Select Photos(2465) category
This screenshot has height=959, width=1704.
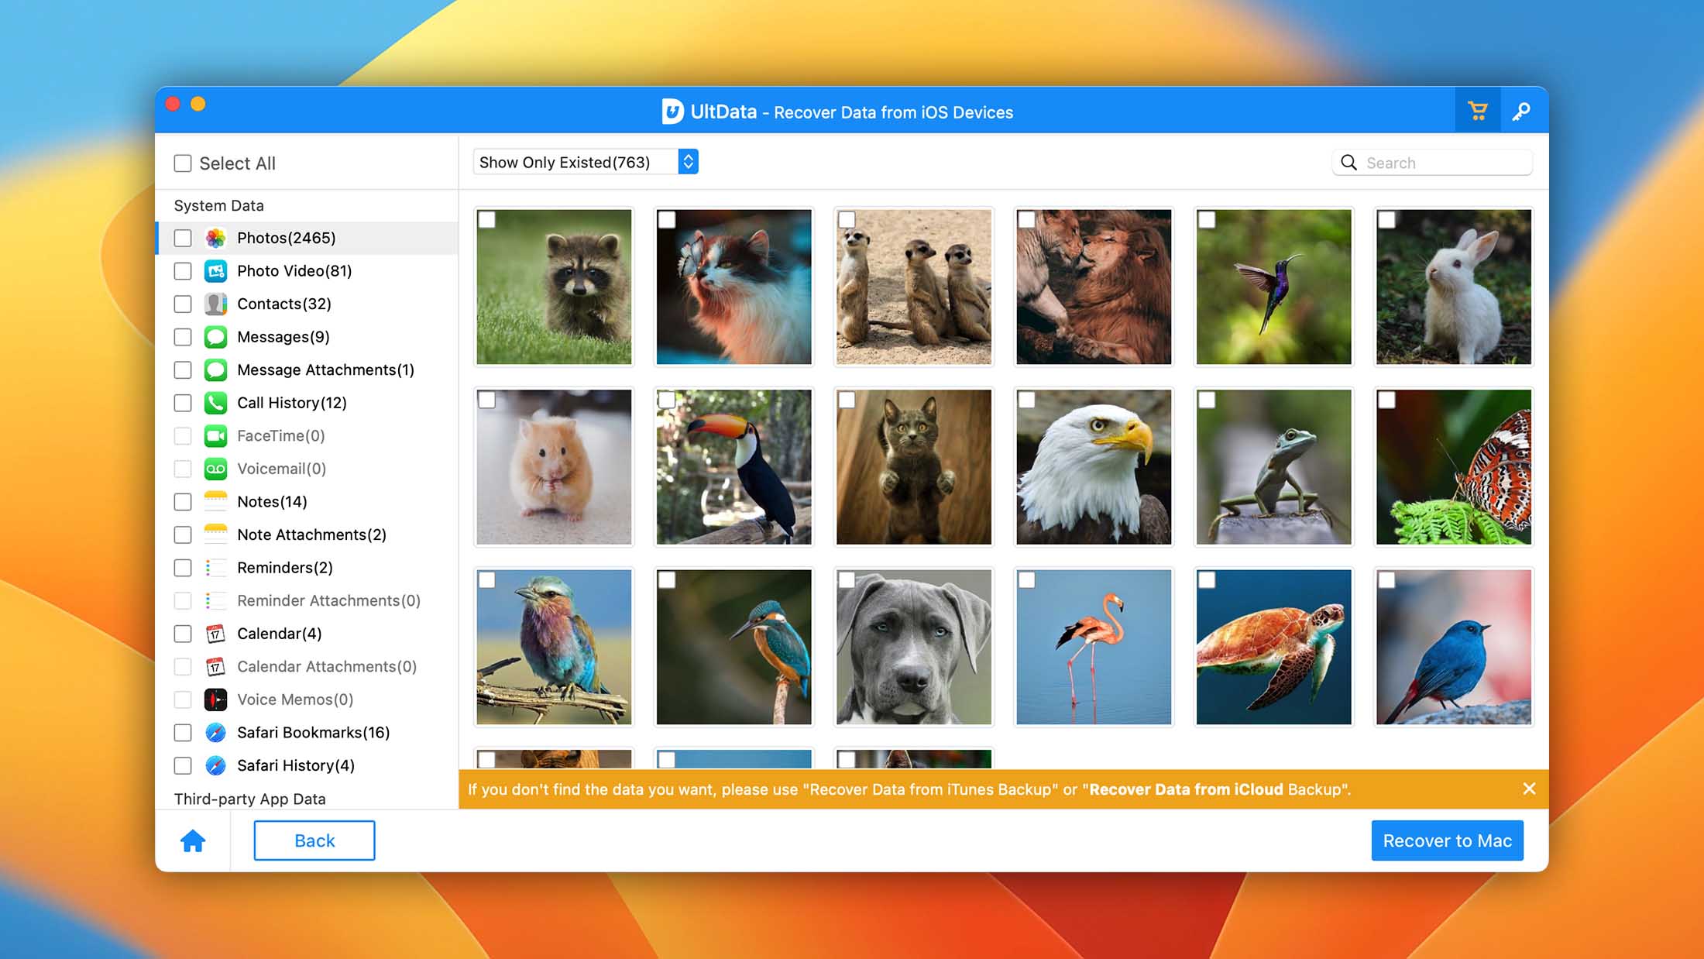[307, 238]
